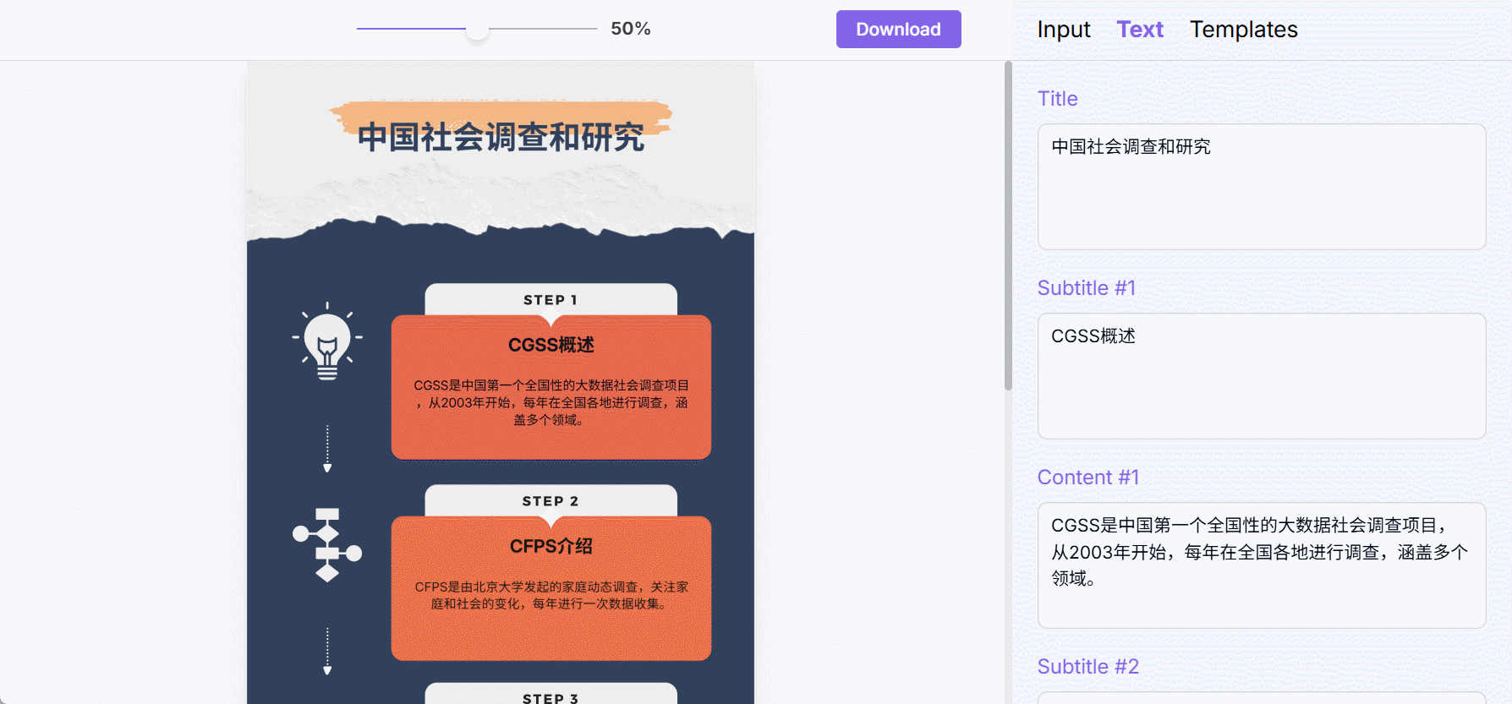This screenshot has width=1512, height=704.
Task: Switch to the Input tab
Action: point(1063,30)
